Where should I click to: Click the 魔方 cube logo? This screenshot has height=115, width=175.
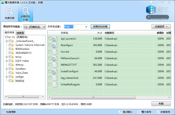(151, 10)
